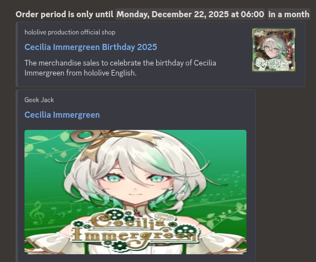Viewport: 316px width, 262px height.
Task: Click the "in a month" relative timestamp
Action: (x=289, y=14)
